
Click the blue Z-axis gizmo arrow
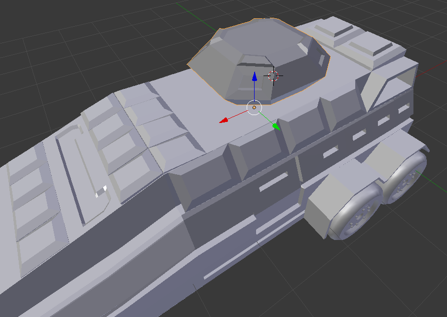click(x=254, y=77)
